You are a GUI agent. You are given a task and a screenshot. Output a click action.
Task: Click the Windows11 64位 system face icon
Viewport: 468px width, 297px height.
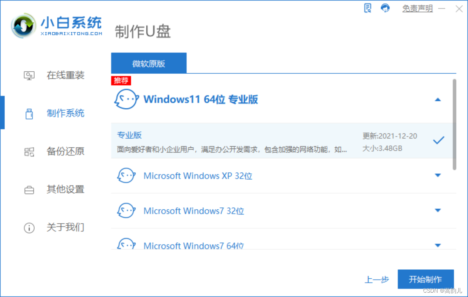(x=126, y=99)
